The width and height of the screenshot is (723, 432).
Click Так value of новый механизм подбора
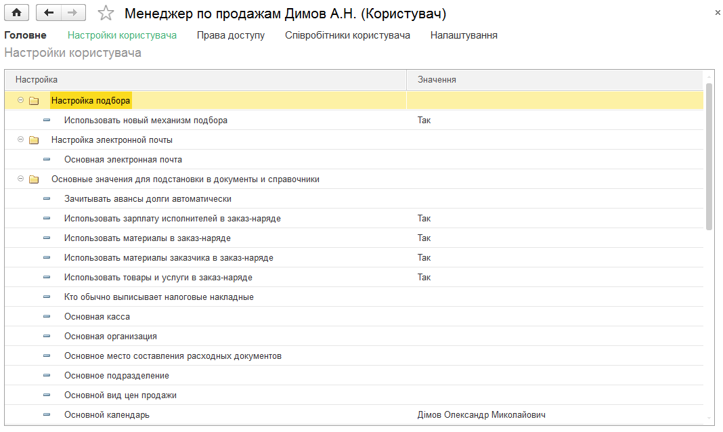(x=424, y=121)
